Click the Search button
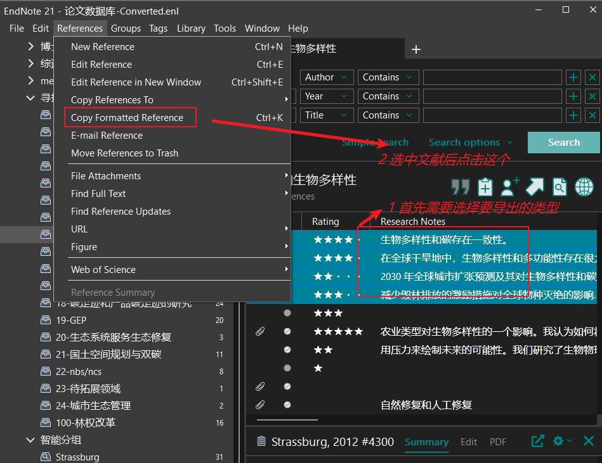This screenshot has height=463, width=602. coord(563,143)
